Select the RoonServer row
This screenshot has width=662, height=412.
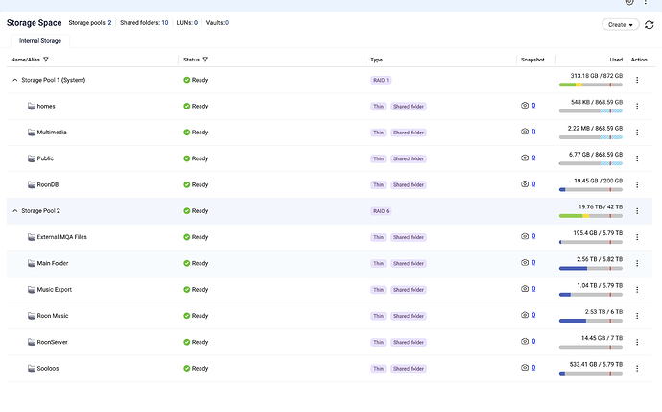tap(329, 342)
